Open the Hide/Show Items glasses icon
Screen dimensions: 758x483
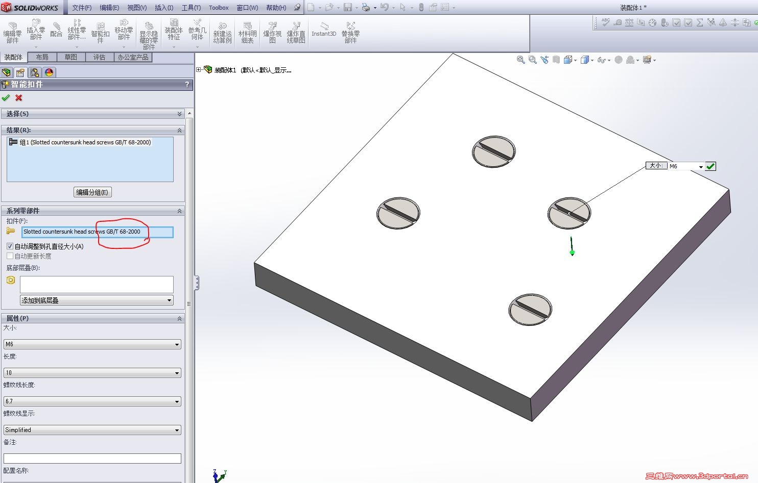point(602,60)
